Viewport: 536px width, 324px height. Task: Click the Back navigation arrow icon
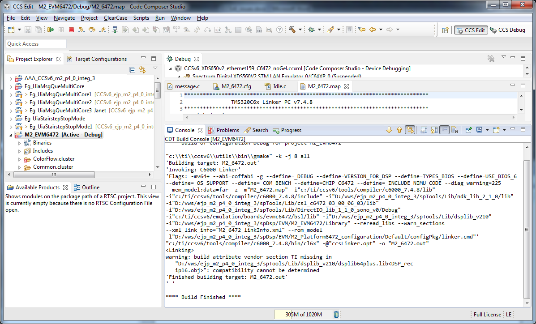tap(373, 30)
